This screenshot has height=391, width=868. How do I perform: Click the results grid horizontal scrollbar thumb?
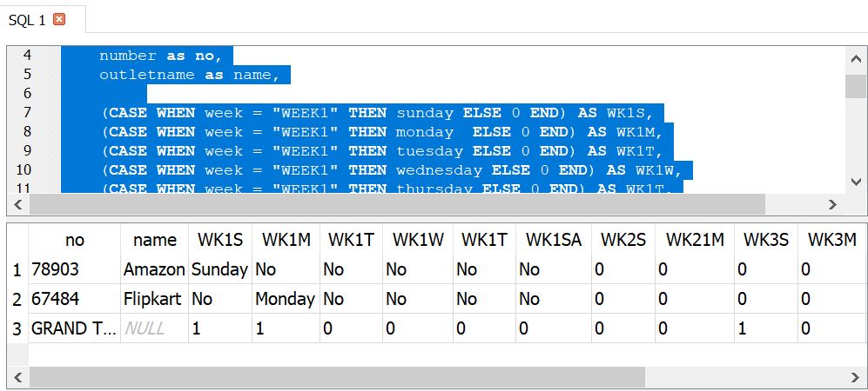(337, 377)
